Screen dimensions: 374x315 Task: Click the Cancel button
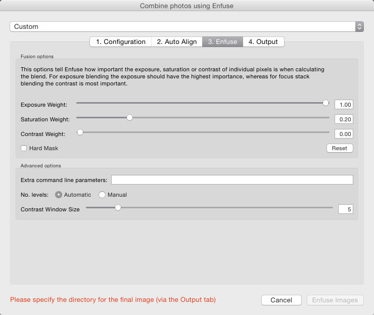[x=281, y=300]
